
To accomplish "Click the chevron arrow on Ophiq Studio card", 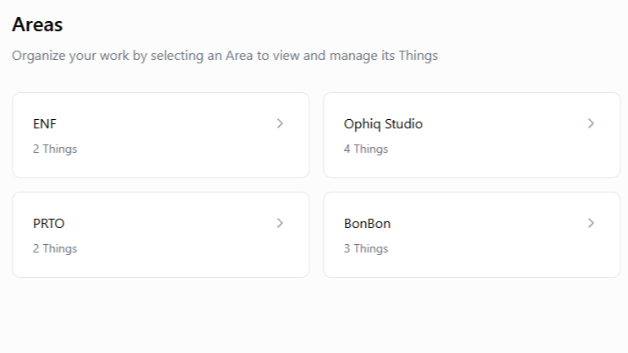I will pyautogui.click(x=591, y=123).
